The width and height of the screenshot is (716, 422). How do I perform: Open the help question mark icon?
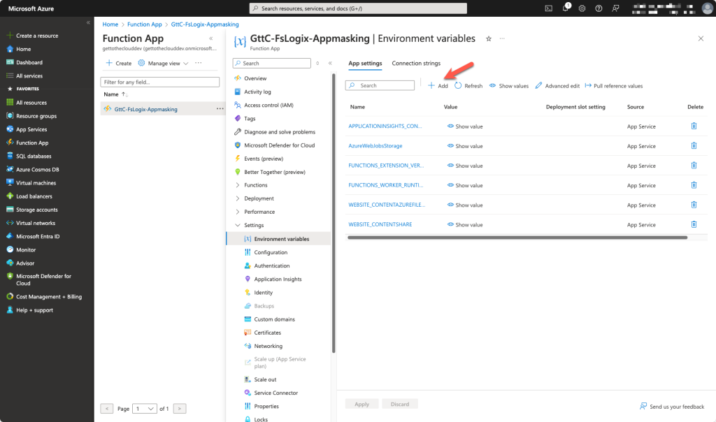599,8
